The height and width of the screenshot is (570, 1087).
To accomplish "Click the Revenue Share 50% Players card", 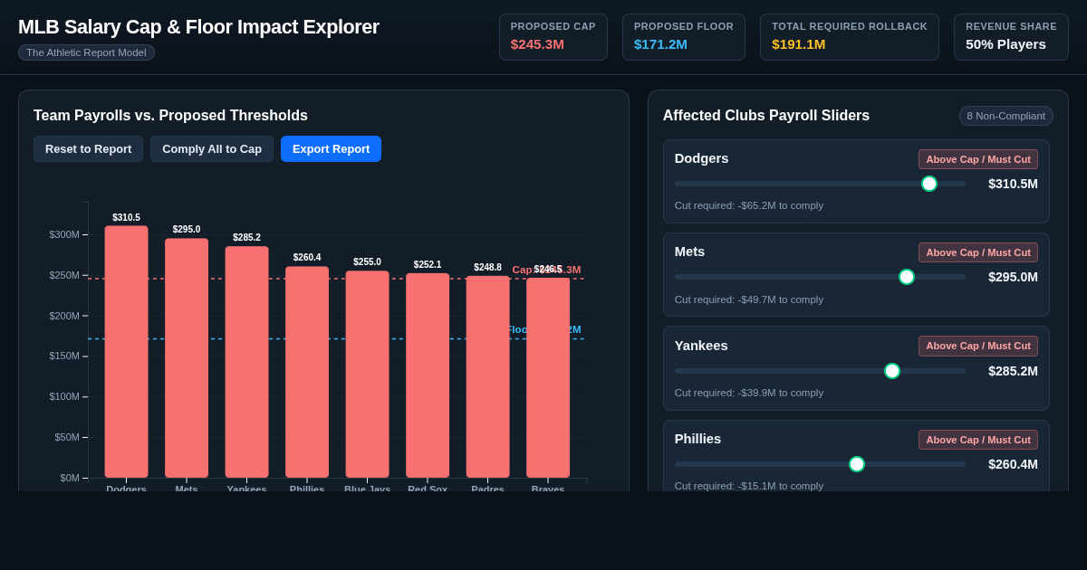I will pos(1011,37).
